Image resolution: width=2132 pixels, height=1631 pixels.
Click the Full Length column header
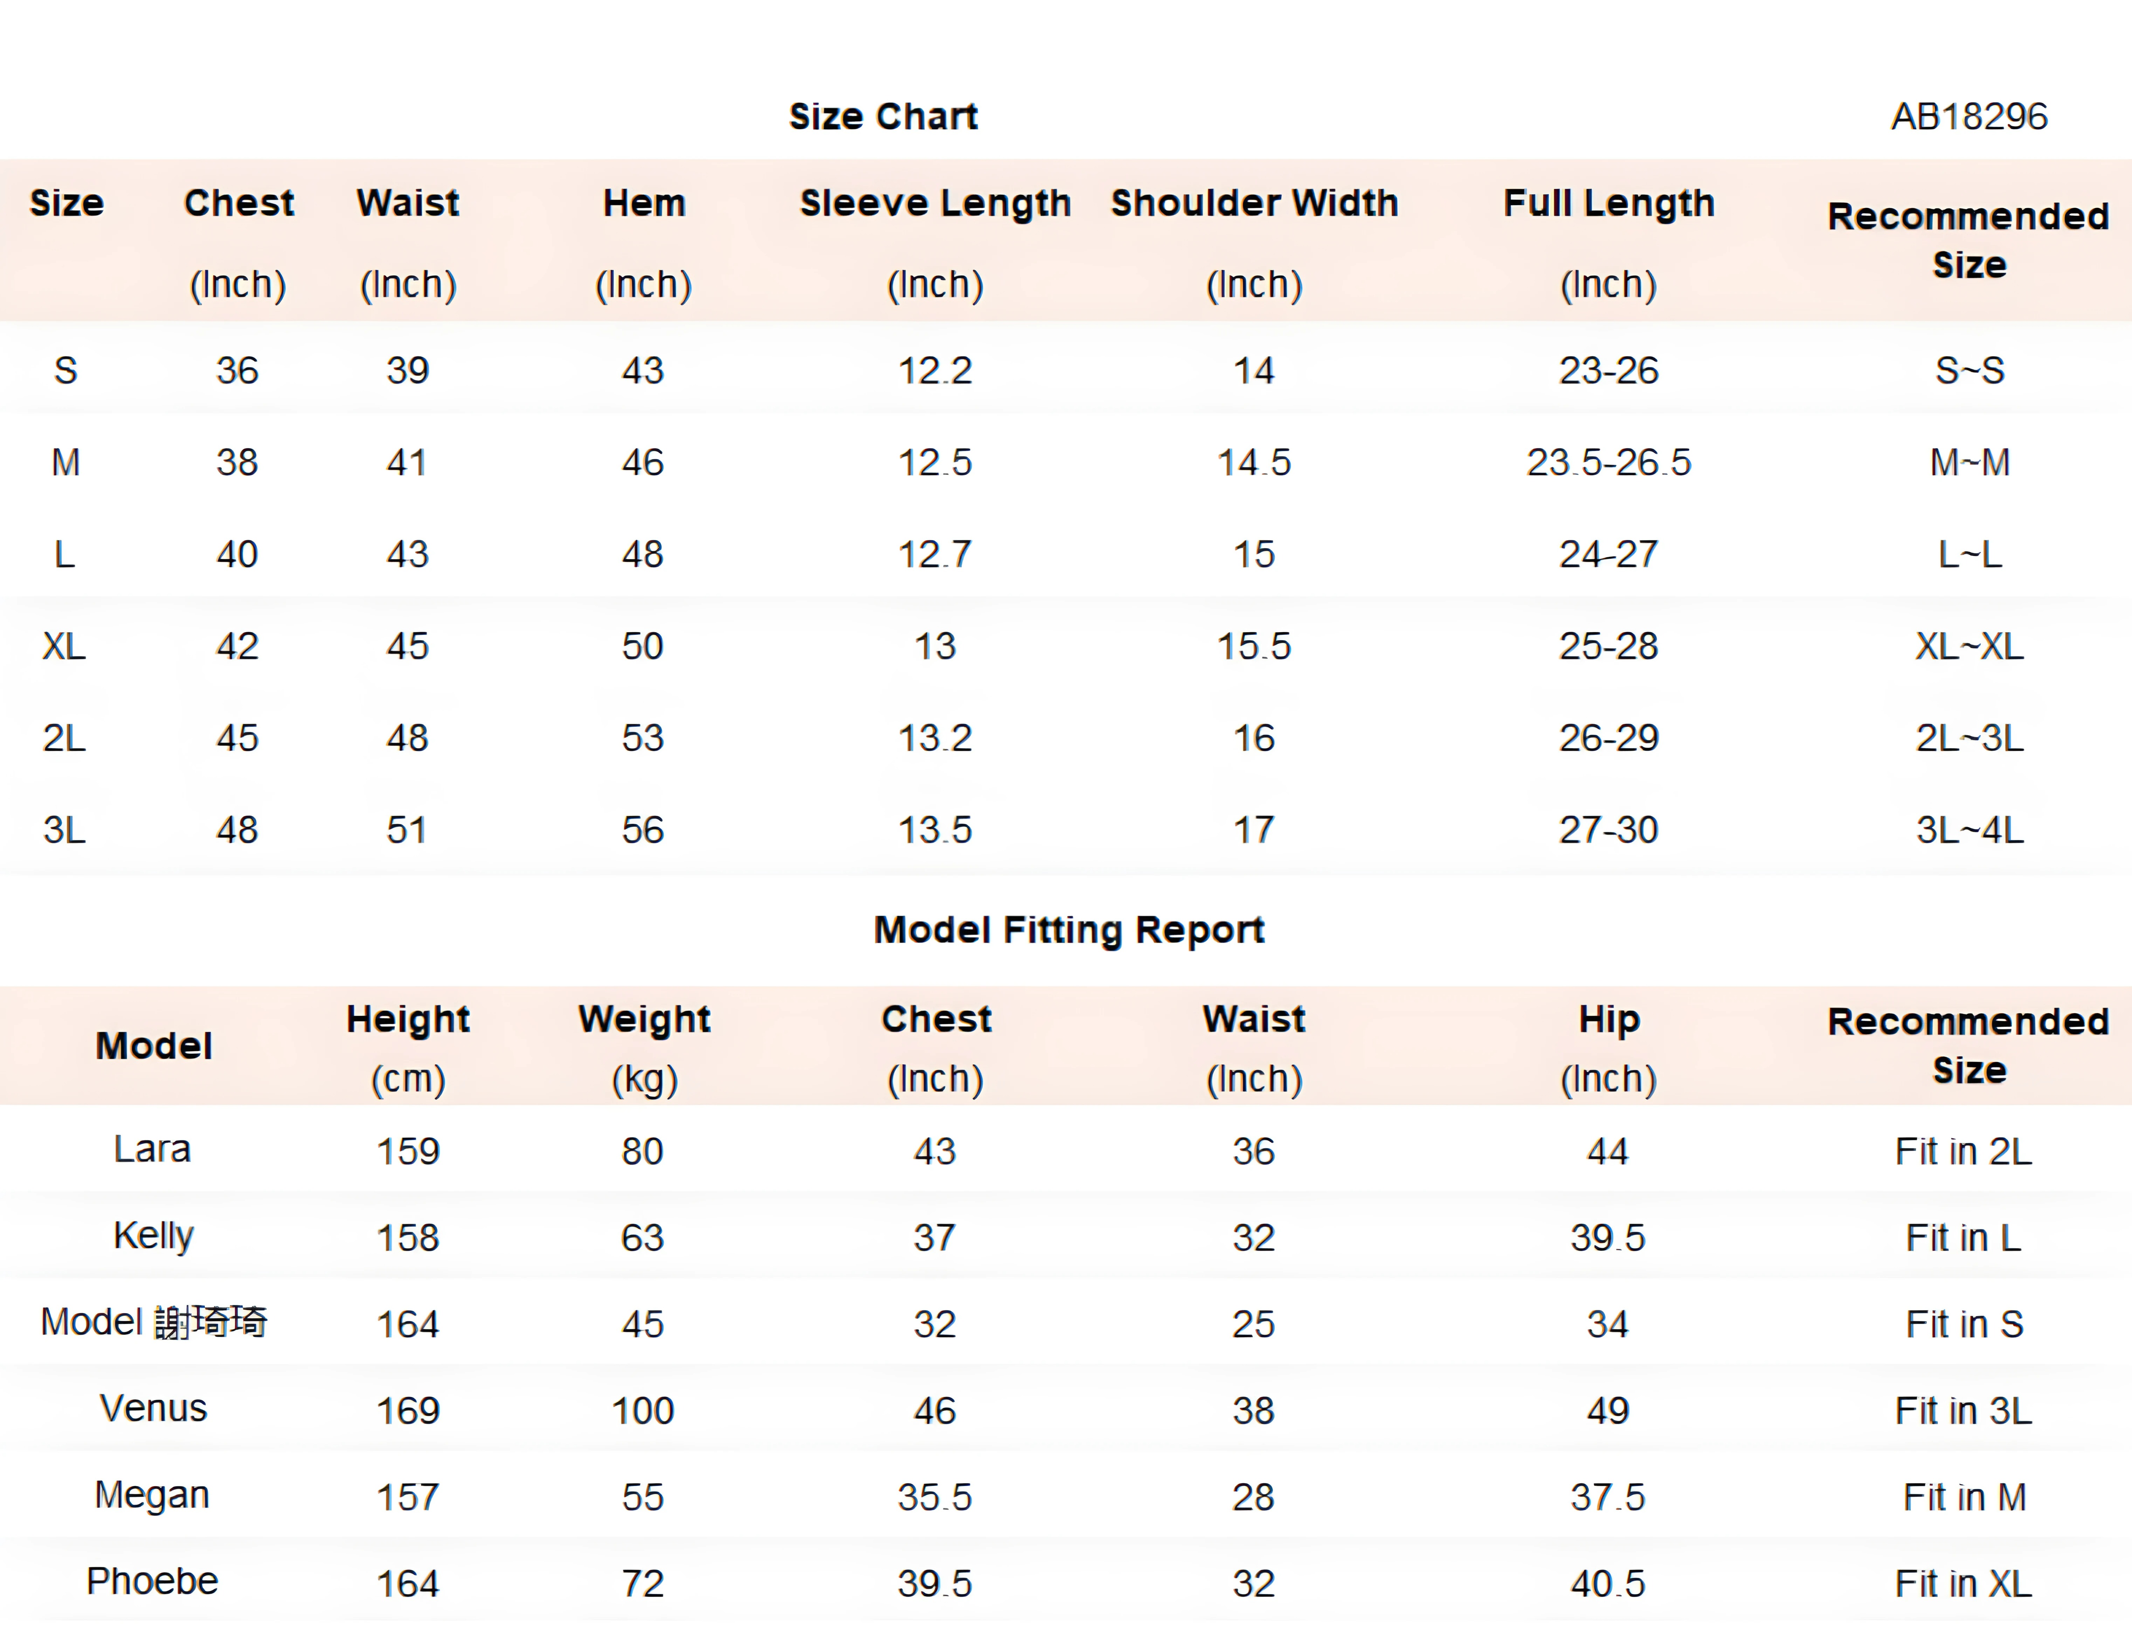click(x=1608, y=204)
